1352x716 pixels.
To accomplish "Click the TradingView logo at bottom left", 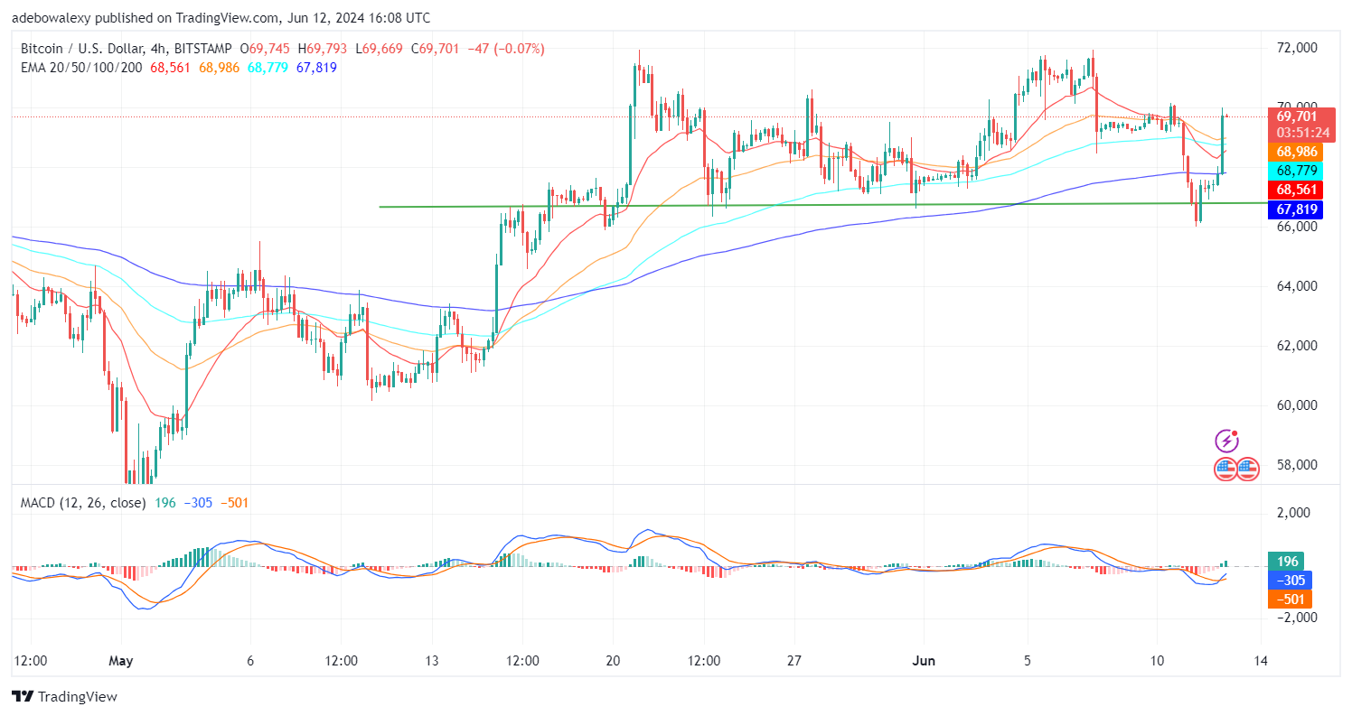I will click(x=64, y=697).
